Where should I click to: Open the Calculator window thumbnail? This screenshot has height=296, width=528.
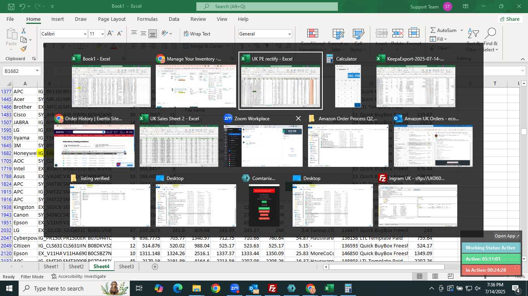point(348,86)
